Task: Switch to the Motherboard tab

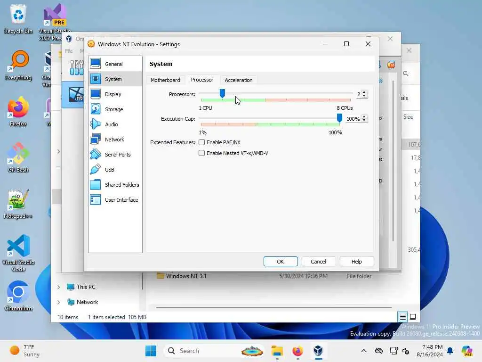Action: click(165, 80)
